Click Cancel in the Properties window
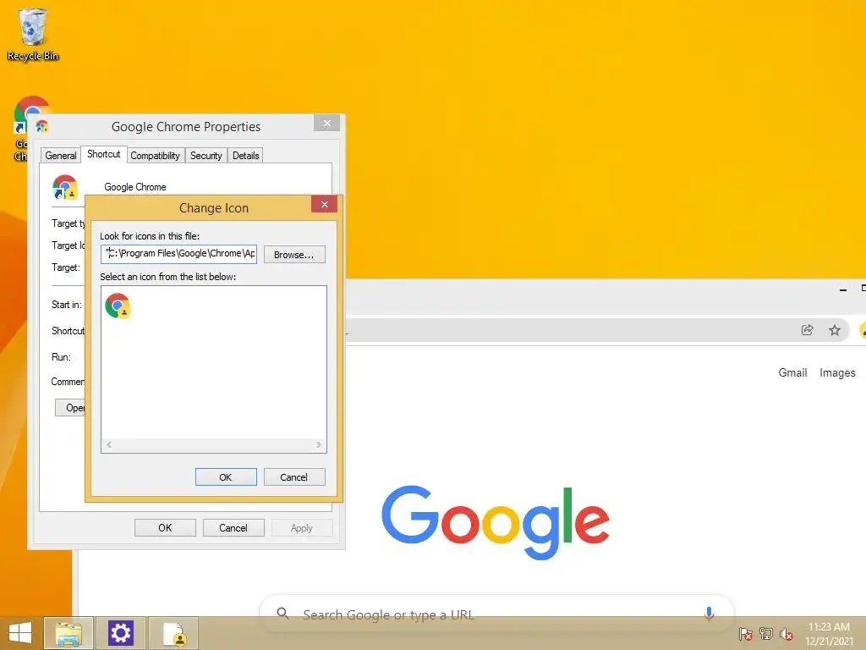Screen dimensions: 866x650 [233, 528]
